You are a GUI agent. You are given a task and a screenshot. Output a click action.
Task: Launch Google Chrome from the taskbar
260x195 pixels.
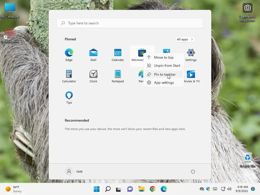(152, 189)
